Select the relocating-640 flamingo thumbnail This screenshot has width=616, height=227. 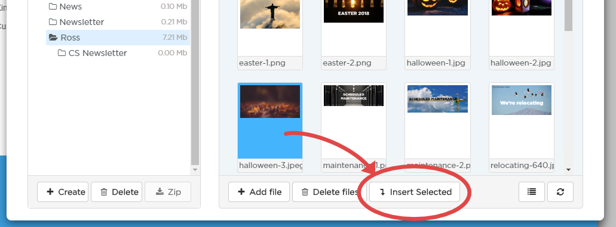click(x=522, y=100)
